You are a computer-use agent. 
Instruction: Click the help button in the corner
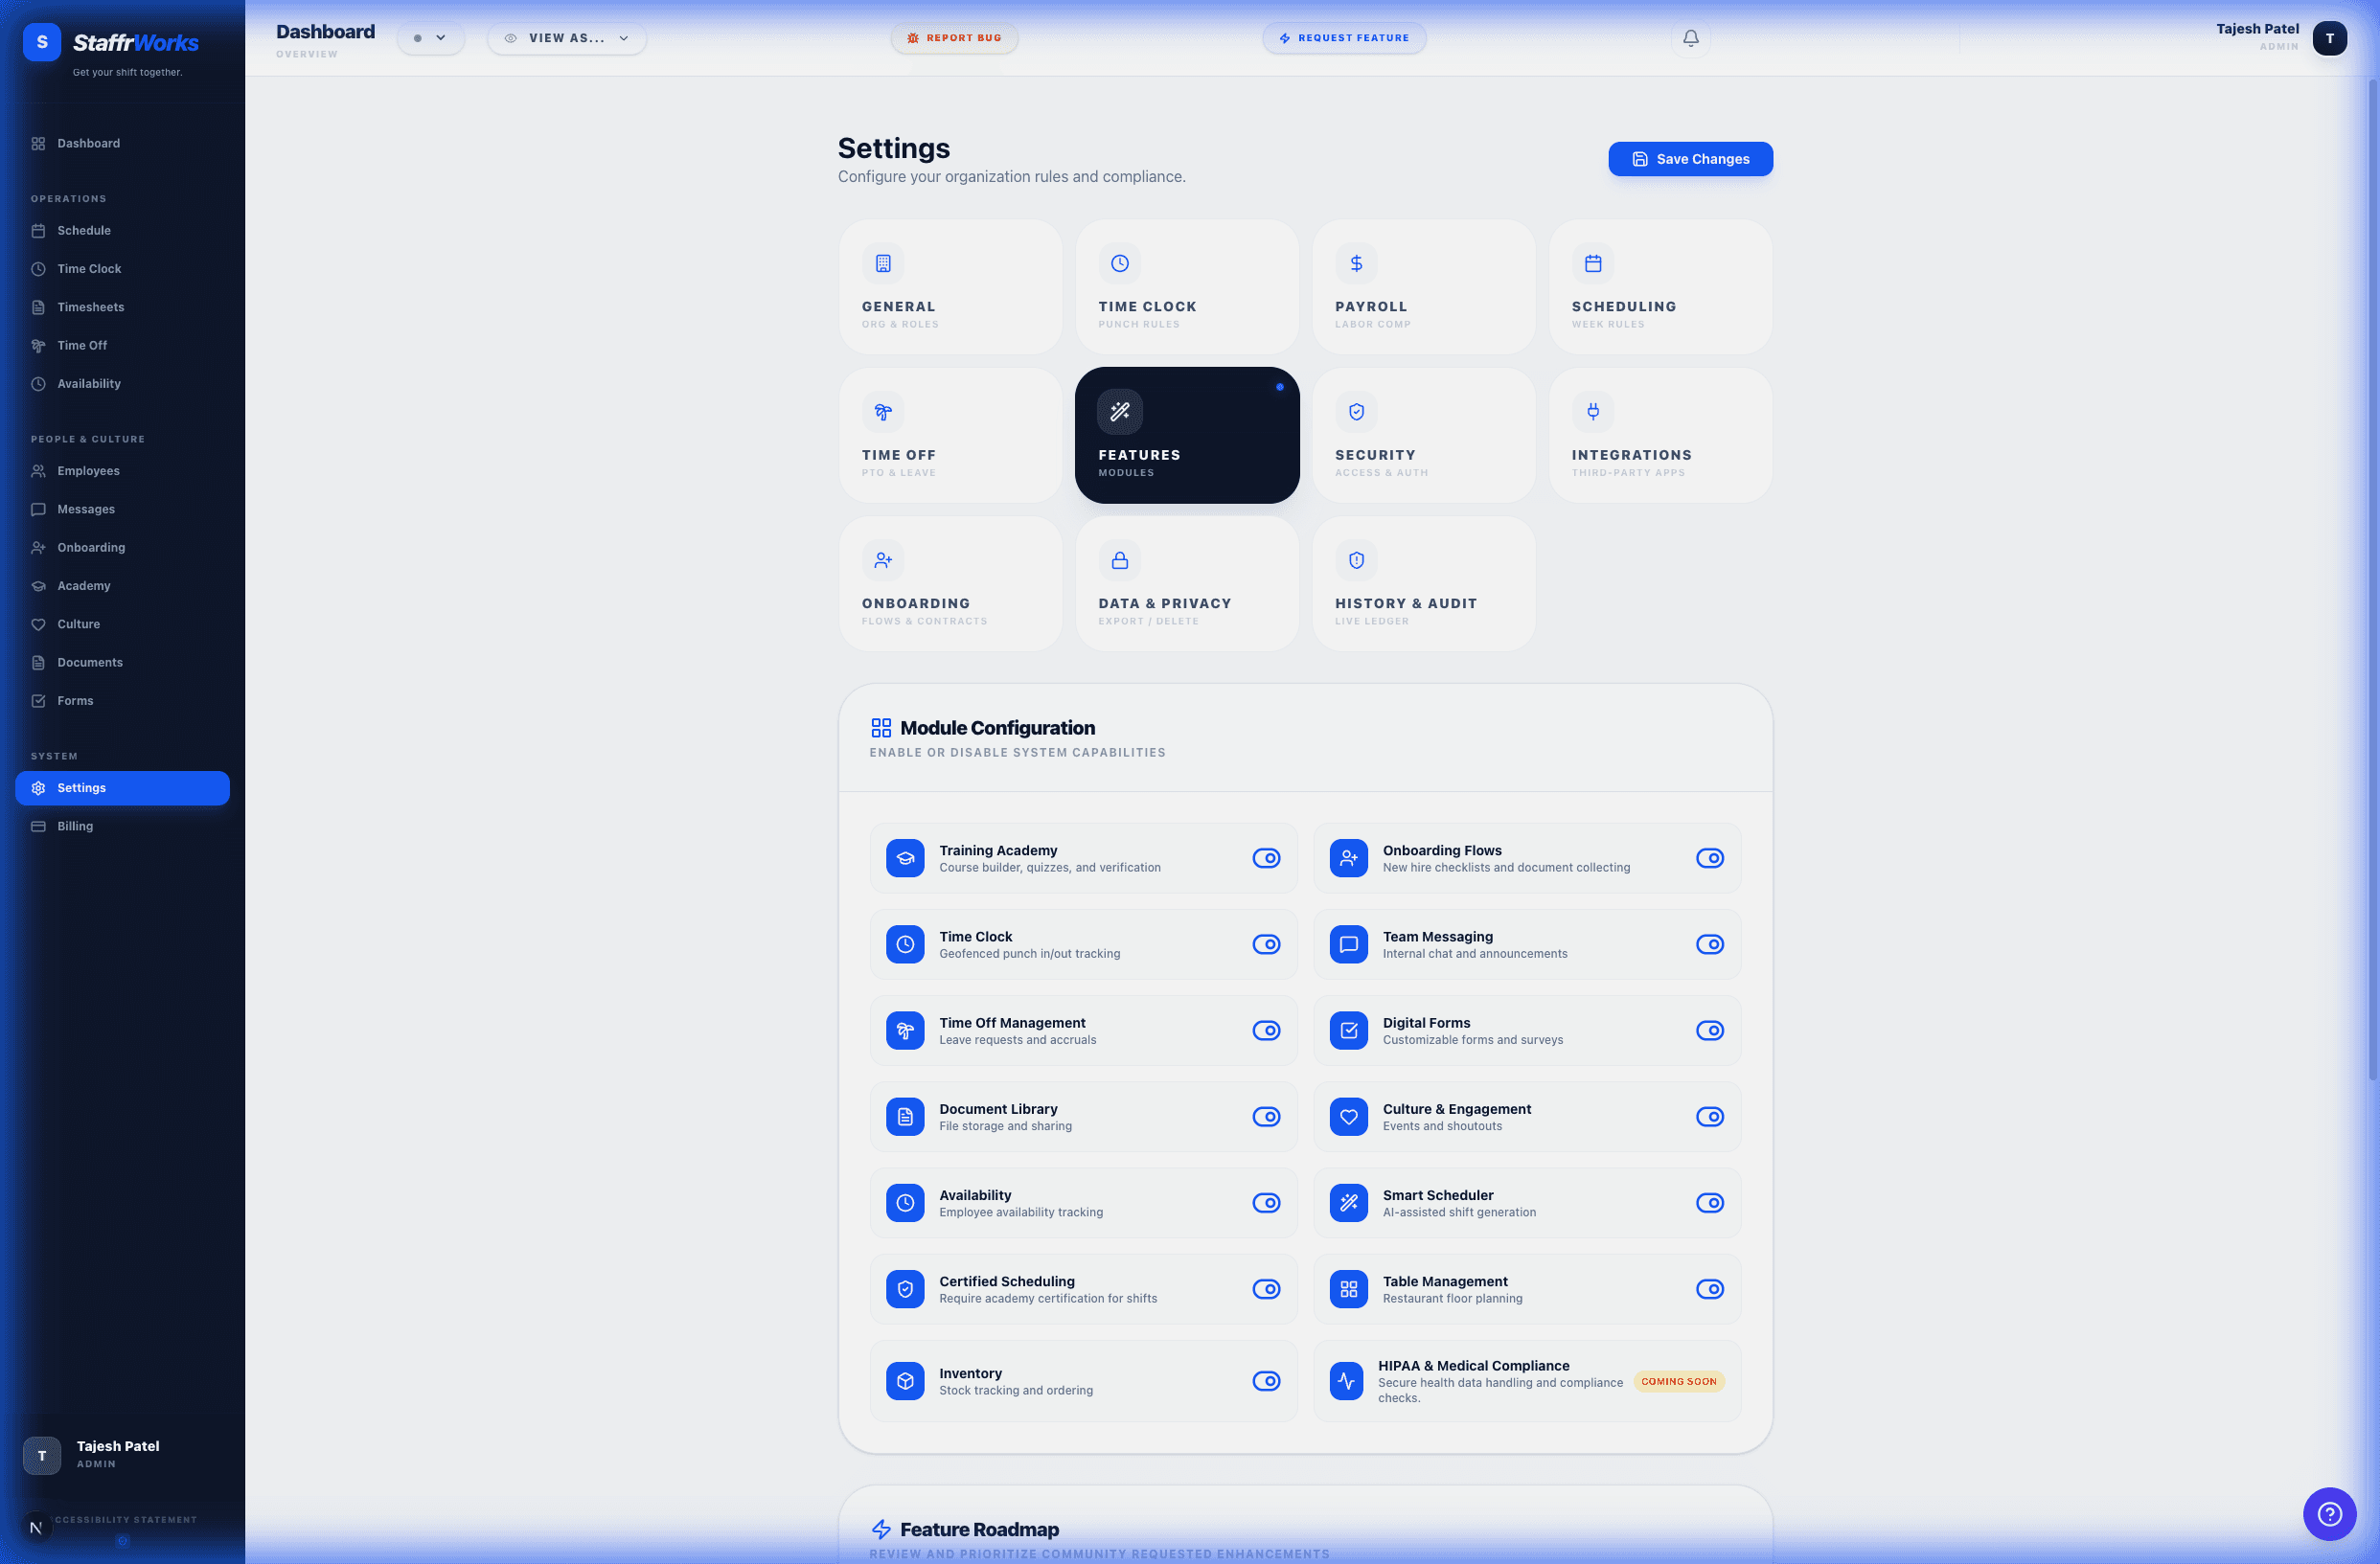click(2329, 1514)
